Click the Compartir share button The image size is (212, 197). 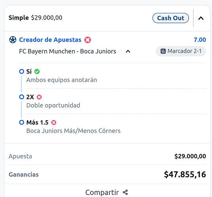point(107,192)
